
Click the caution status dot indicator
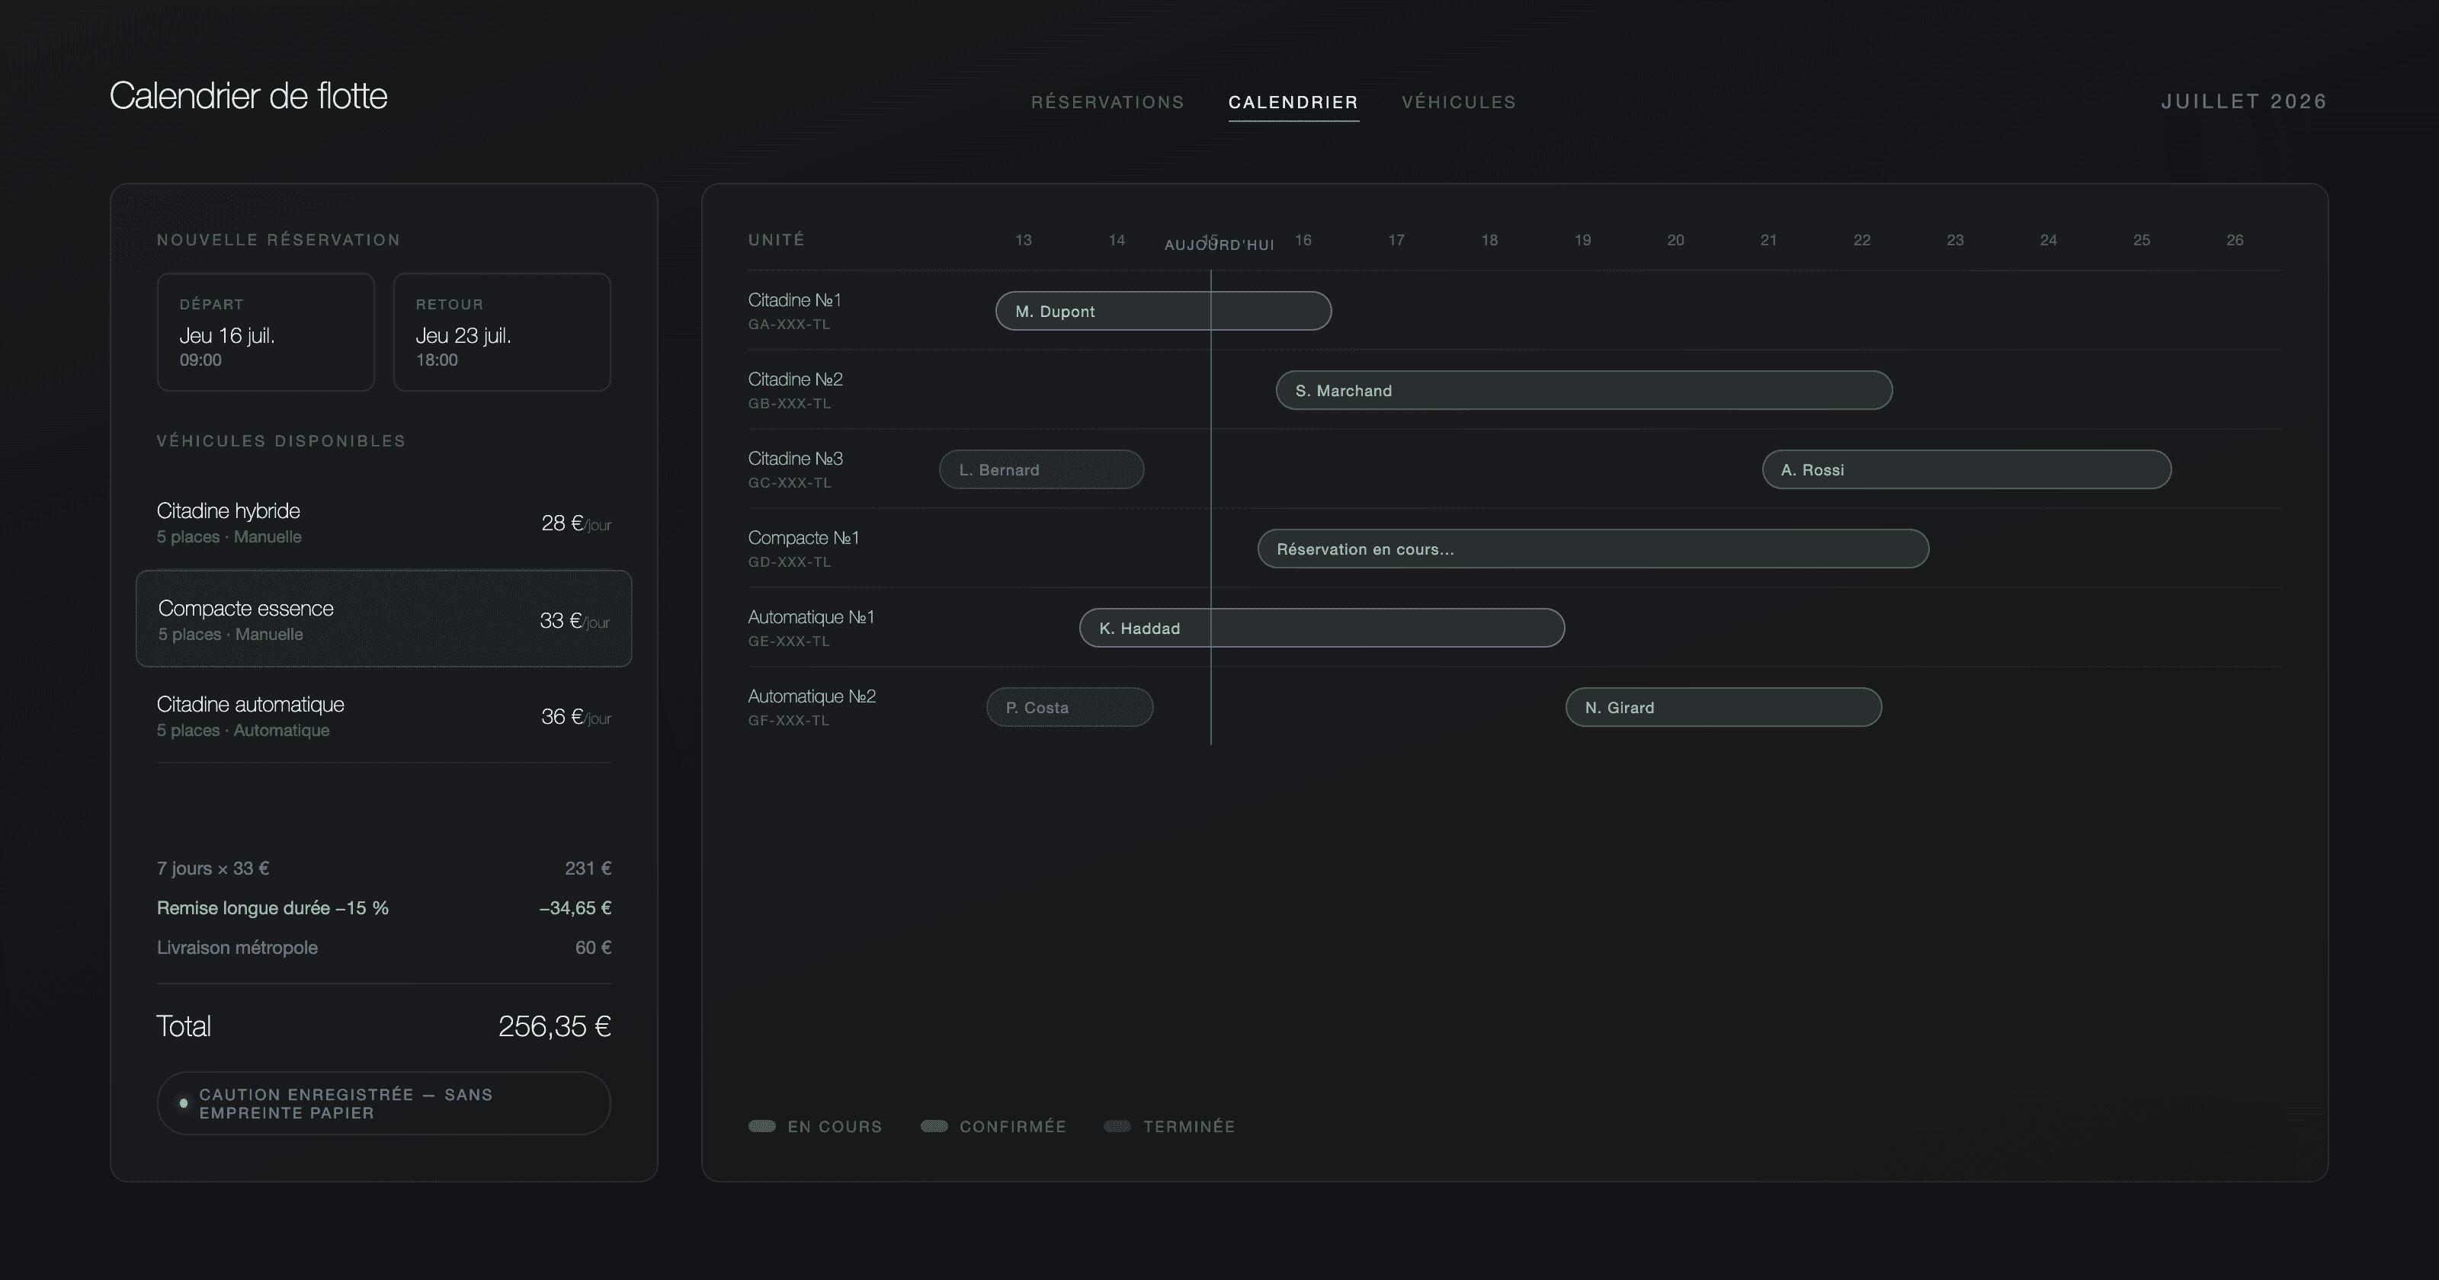[184, 1103]
